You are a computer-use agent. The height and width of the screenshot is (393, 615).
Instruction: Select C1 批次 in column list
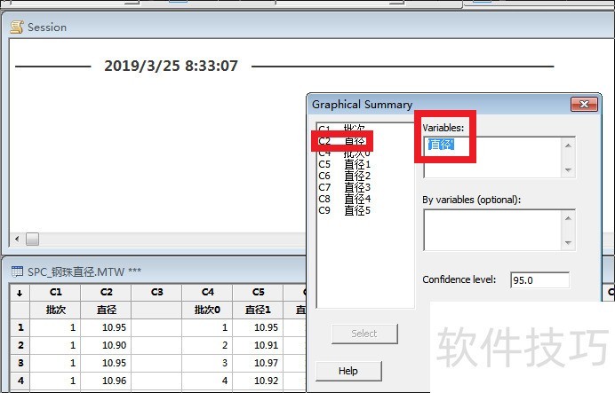pyautogui.click(x=342, y=128)
